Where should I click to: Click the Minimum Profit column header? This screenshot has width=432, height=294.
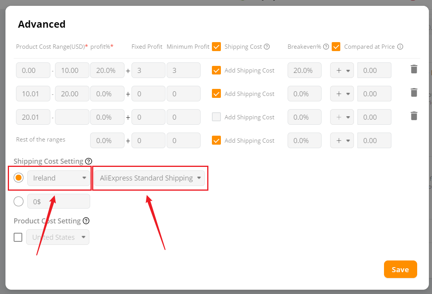tap(188, 47)
